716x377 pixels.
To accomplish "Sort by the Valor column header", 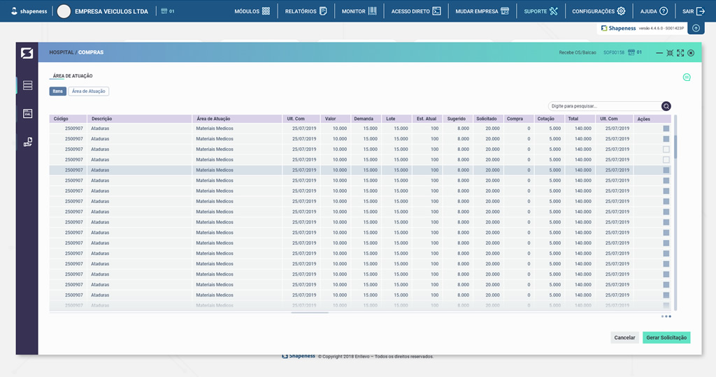I will (x=335, y=119).
